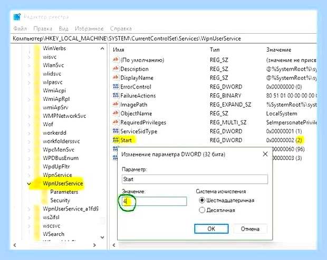Click tree pane scroll left arrow
The image size is (327, 260).
point(15,245)
